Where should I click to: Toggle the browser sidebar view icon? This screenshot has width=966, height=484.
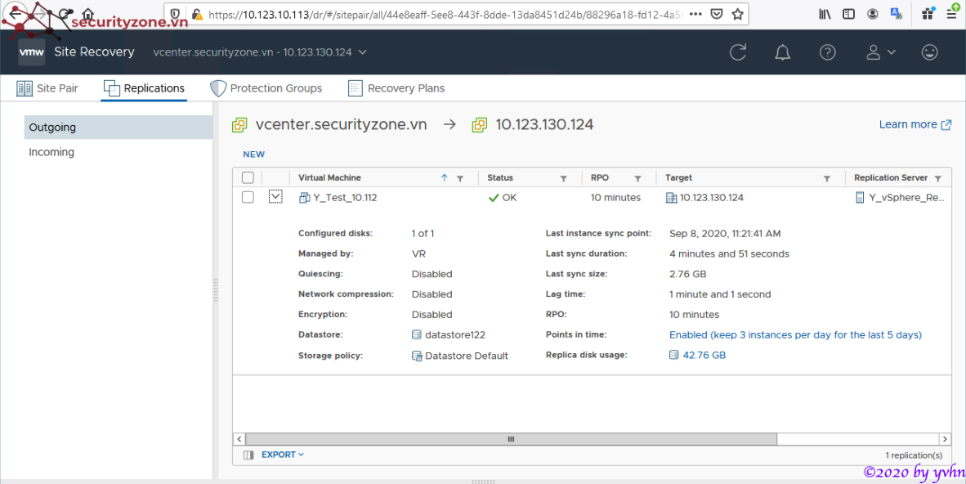(x=848, y=14)
